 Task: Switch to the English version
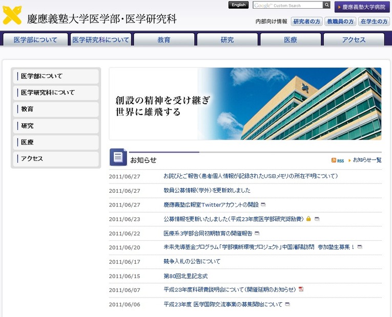tap(238, 5)
